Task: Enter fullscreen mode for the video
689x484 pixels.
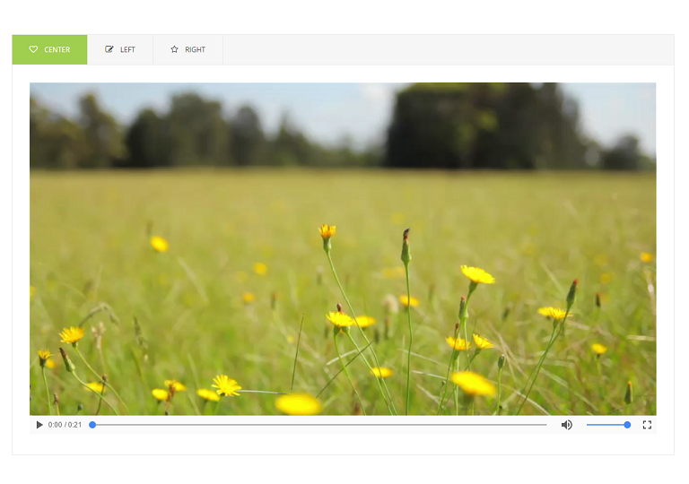Action: tap(647, 425)
